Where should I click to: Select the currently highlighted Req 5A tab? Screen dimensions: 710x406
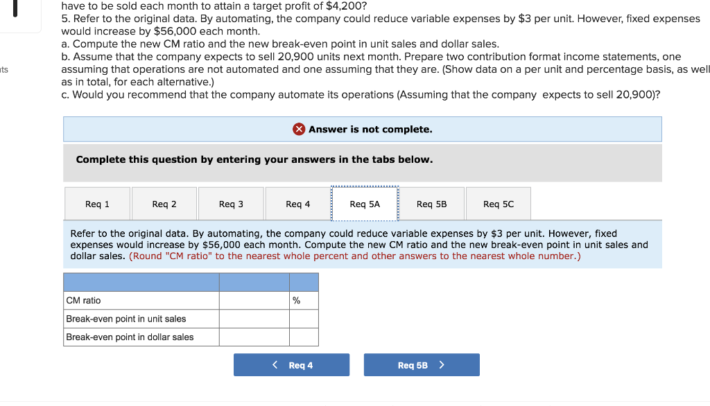point(364,203)
